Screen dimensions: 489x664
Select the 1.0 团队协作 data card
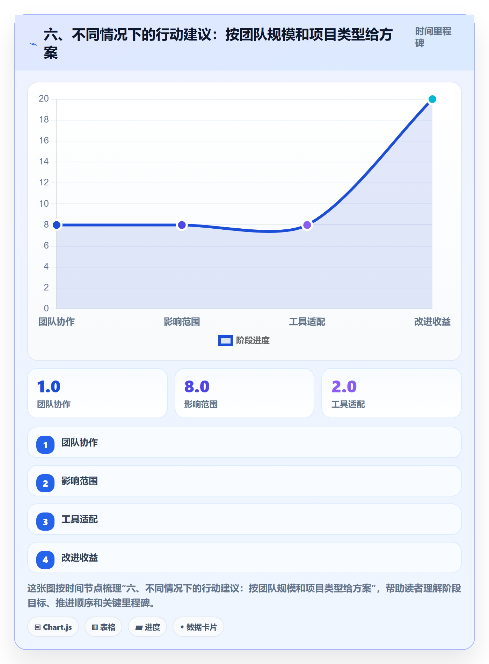click(97, 393)
